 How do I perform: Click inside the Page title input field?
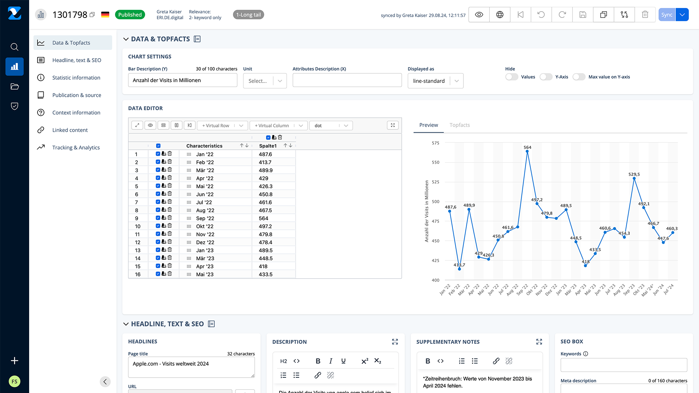click(x=191, y=367)
